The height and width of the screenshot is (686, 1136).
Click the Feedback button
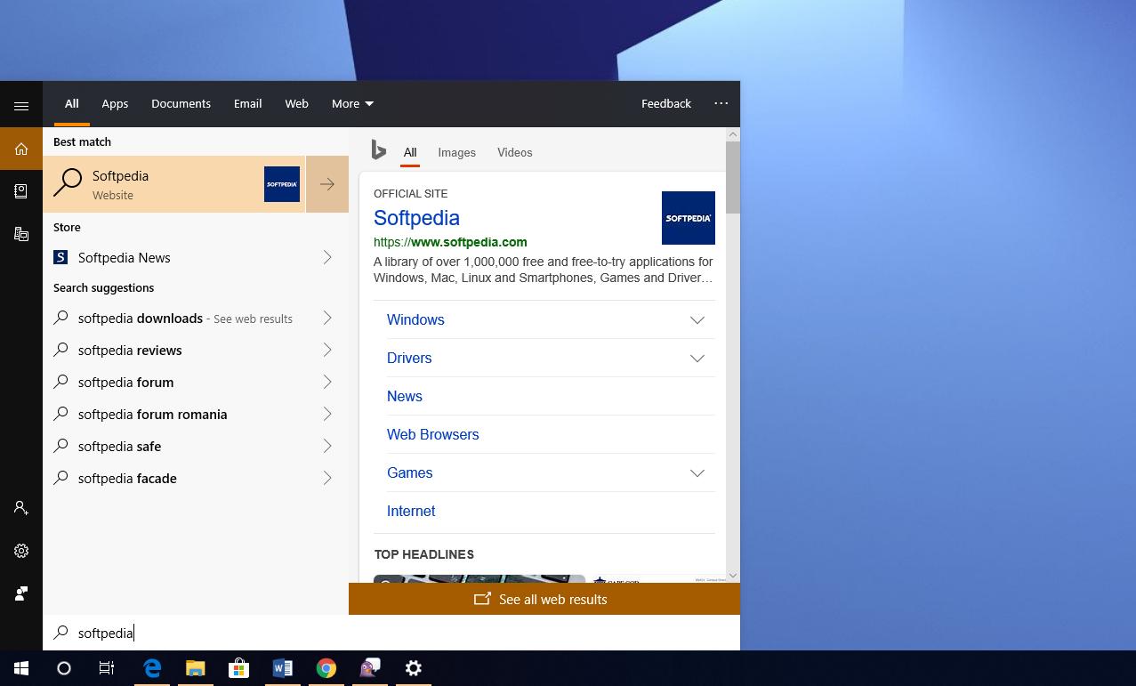[666, 103]
